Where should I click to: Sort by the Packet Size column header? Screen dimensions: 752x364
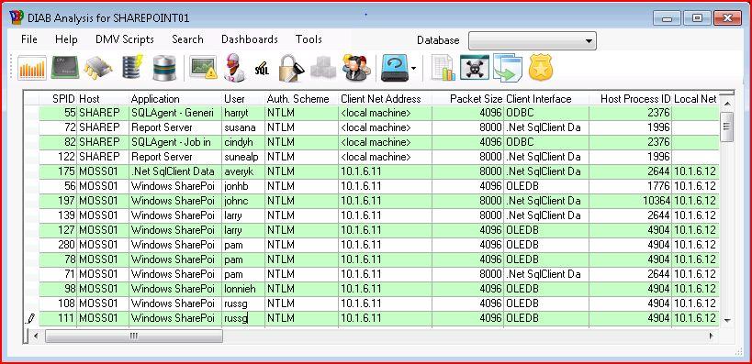(x=467, y=99)
